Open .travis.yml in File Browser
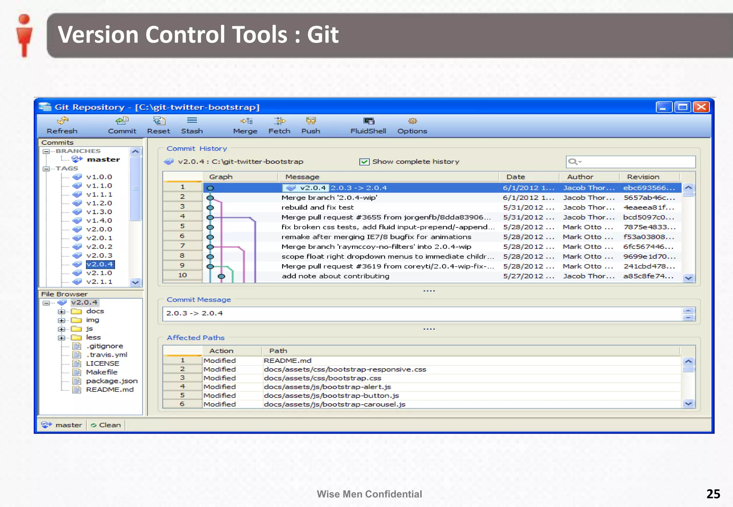Image resolution: width=733 pixels, height=507 pixels. click(107, 355)
